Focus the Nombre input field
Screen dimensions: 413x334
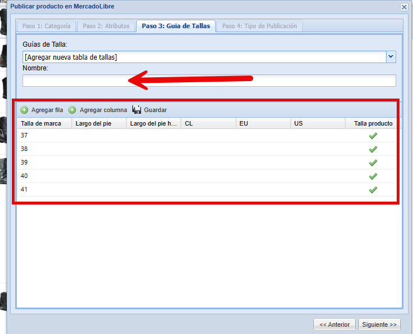click(209, 81)
